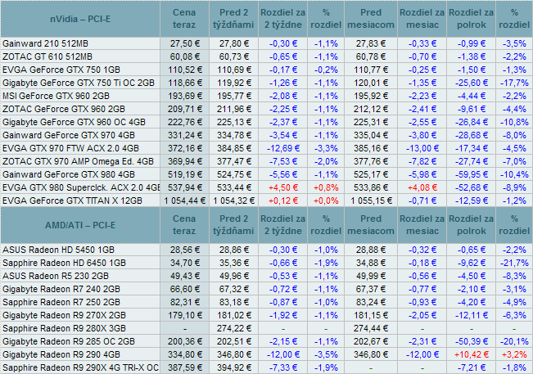Click ASUS Radeon R5 230 2GB

(56, 276)
